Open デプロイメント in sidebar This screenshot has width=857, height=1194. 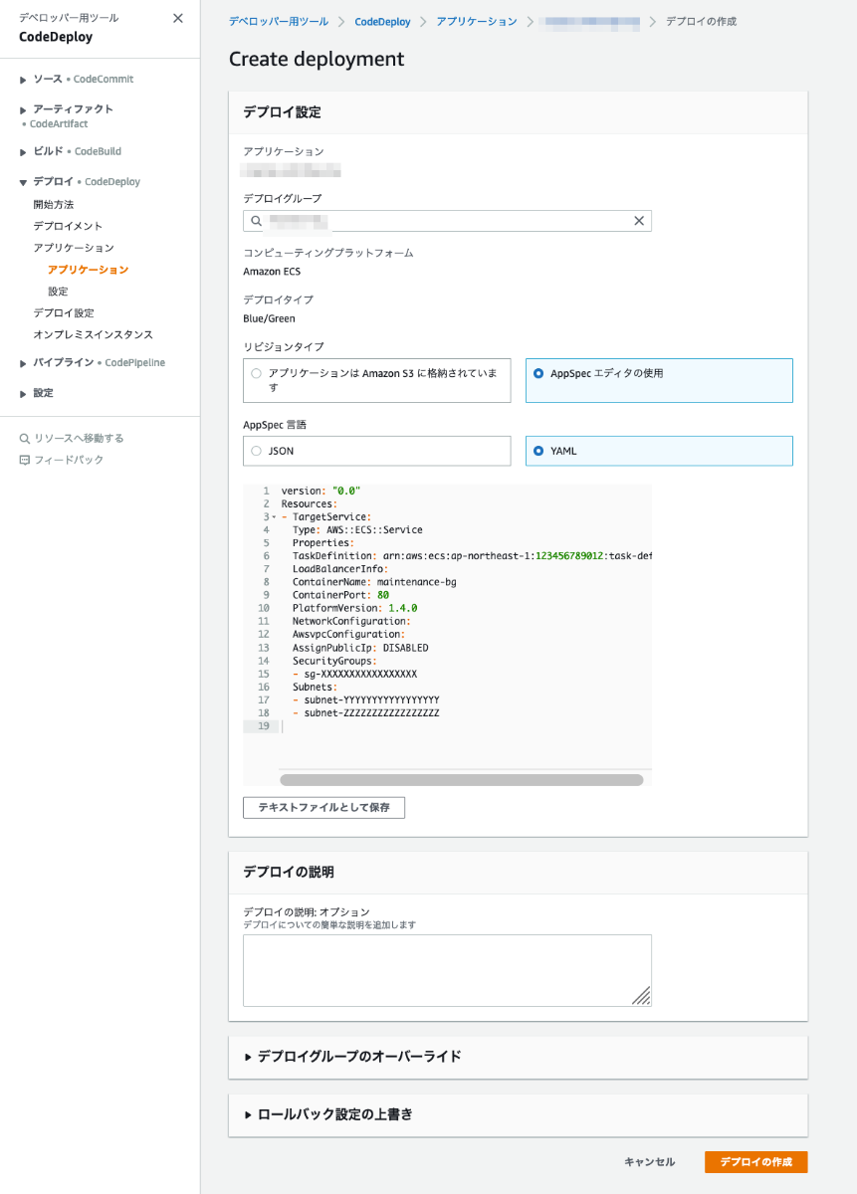(68, 226)
